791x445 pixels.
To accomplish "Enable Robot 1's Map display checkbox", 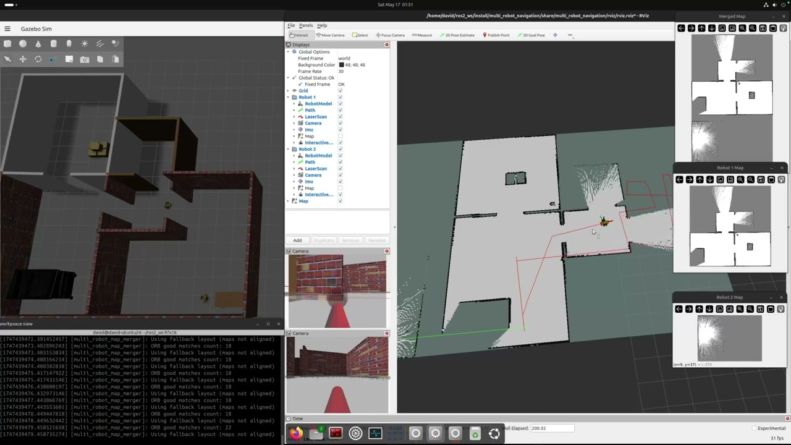I will pyautogui.click(x=340, y=136).
